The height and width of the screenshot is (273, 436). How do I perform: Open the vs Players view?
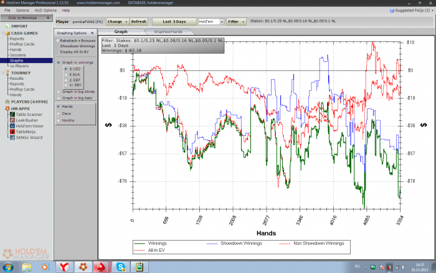19,66
